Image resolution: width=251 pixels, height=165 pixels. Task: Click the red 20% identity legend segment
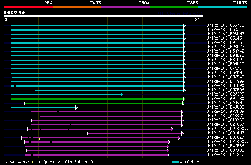28,7
